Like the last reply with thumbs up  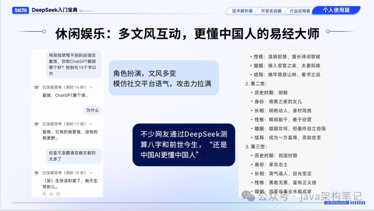(51, 194)
